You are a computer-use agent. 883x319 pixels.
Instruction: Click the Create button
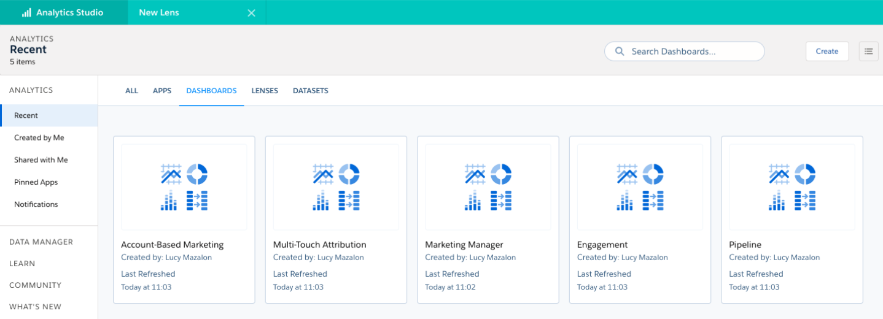tap(827, 52)
